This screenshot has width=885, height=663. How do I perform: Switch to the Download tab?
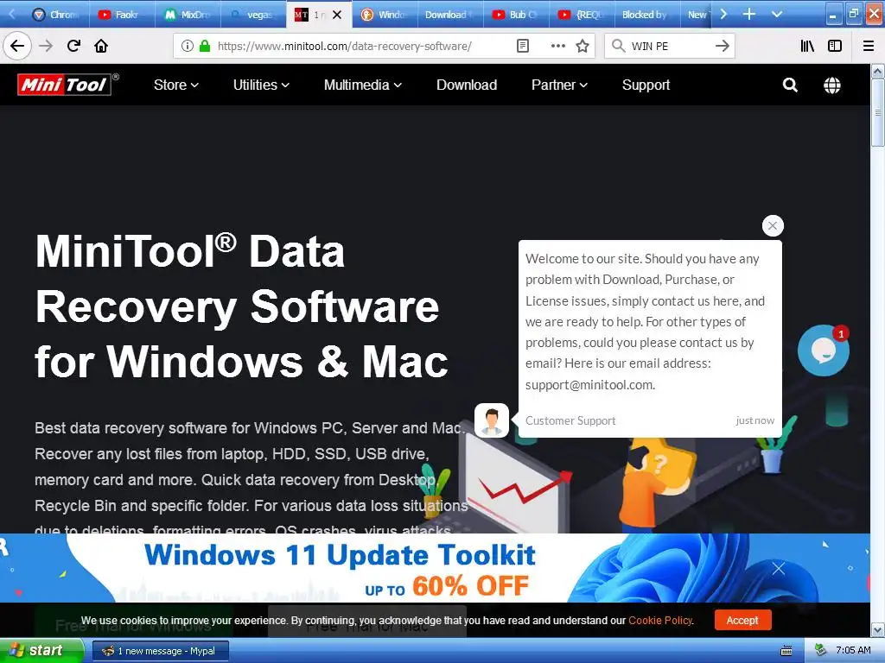point(449,15)
